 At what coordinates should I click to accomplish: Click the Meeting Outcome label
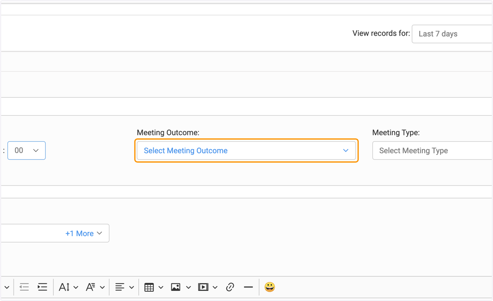pyautogui.click(x=168, y=133)
